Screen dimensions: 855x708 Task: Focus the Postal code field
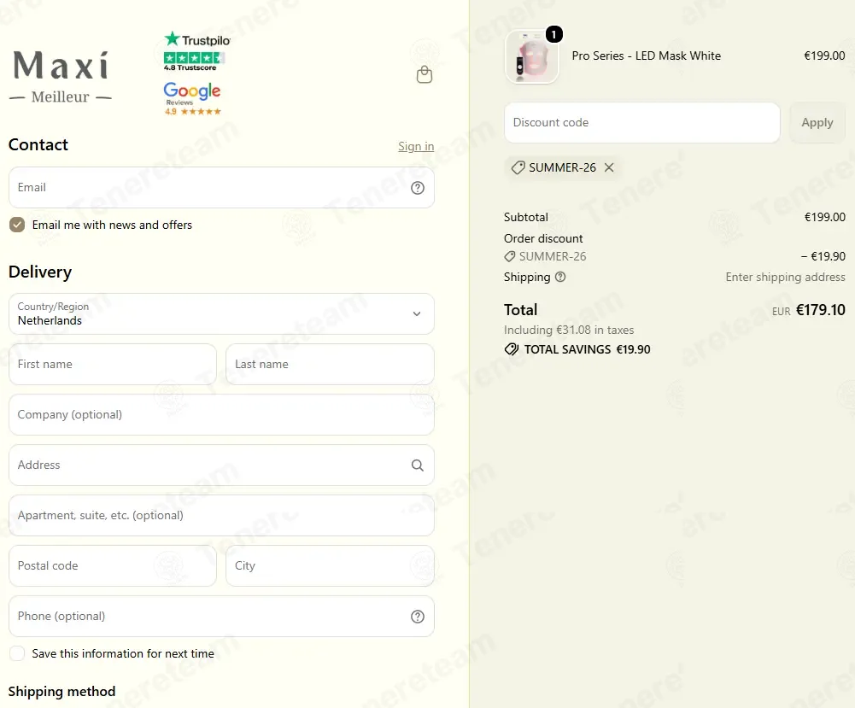click(113, 565)
